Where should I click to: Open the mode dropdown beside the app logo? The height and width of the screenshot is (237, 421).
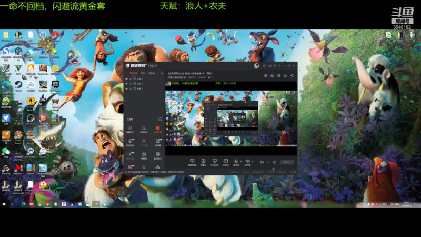coord(153,65)
